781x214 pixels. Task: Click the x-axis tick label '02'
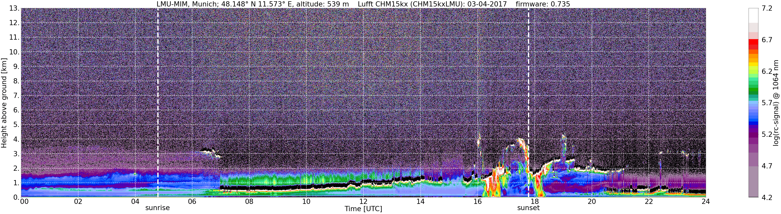point(78,202)
